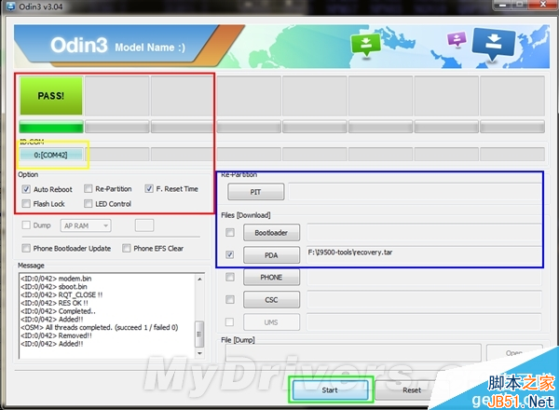Click the Reset button
The height and width of the screenshot is (410, 559).
tap(410, 389)
